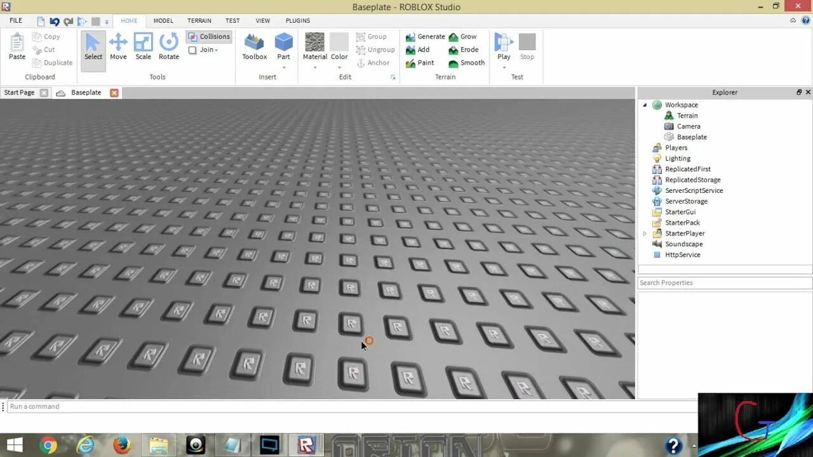Switch to the MODEL ribbon tab
Image resolution: width=813 pixels, height=457 pixels.
163,21
